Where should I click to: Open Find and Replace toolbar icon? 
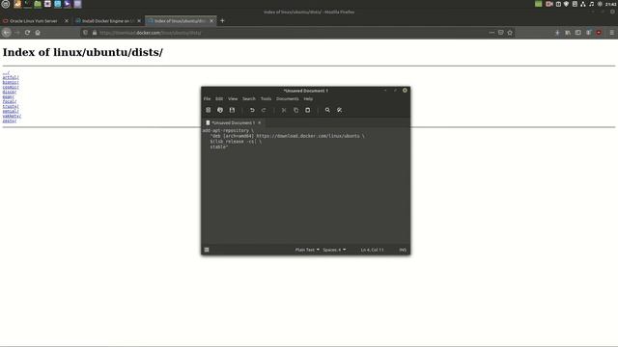point(339,110)
